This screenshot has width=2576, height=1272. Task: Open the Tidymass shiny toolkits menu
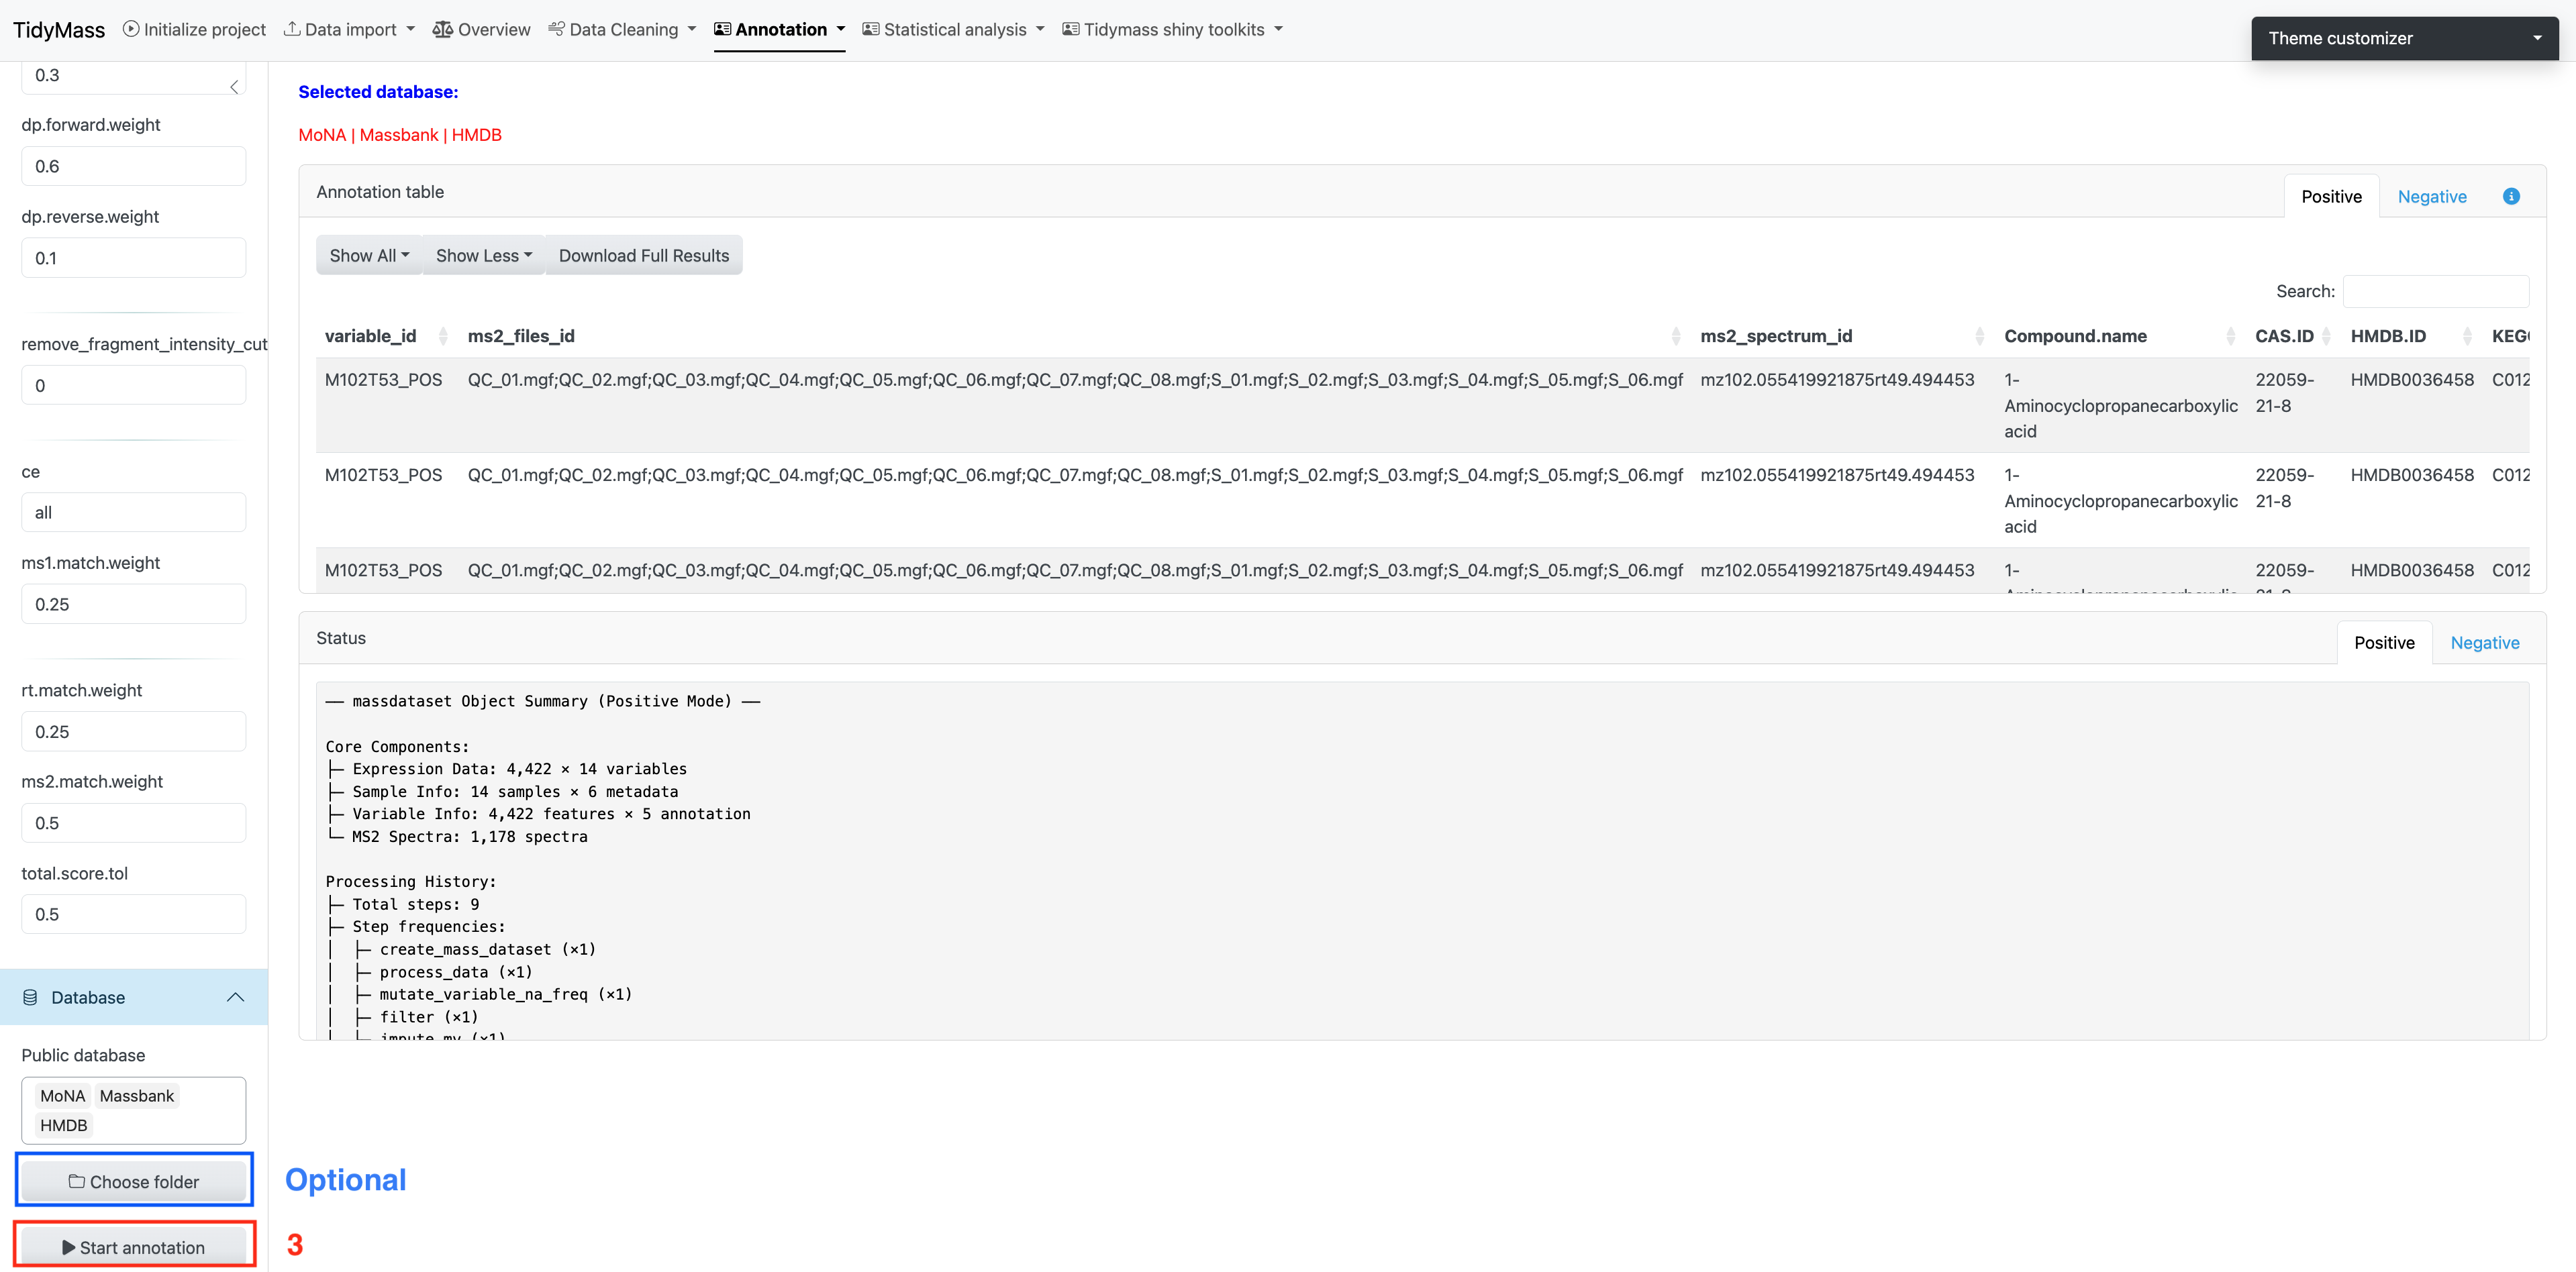click(x=1172, y=30)
